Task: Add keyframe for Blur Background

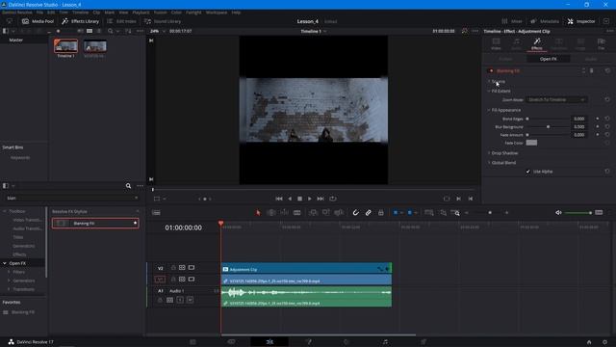Action: coord(598,126)
